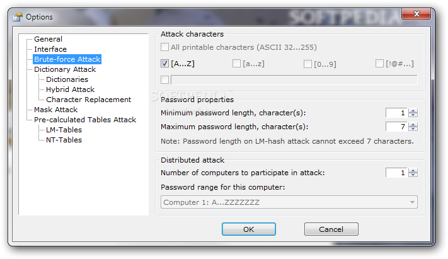Viewport: 448px width, 259px height.
Task: Tick the custom character set checkbox
Action: click(164, 79)
